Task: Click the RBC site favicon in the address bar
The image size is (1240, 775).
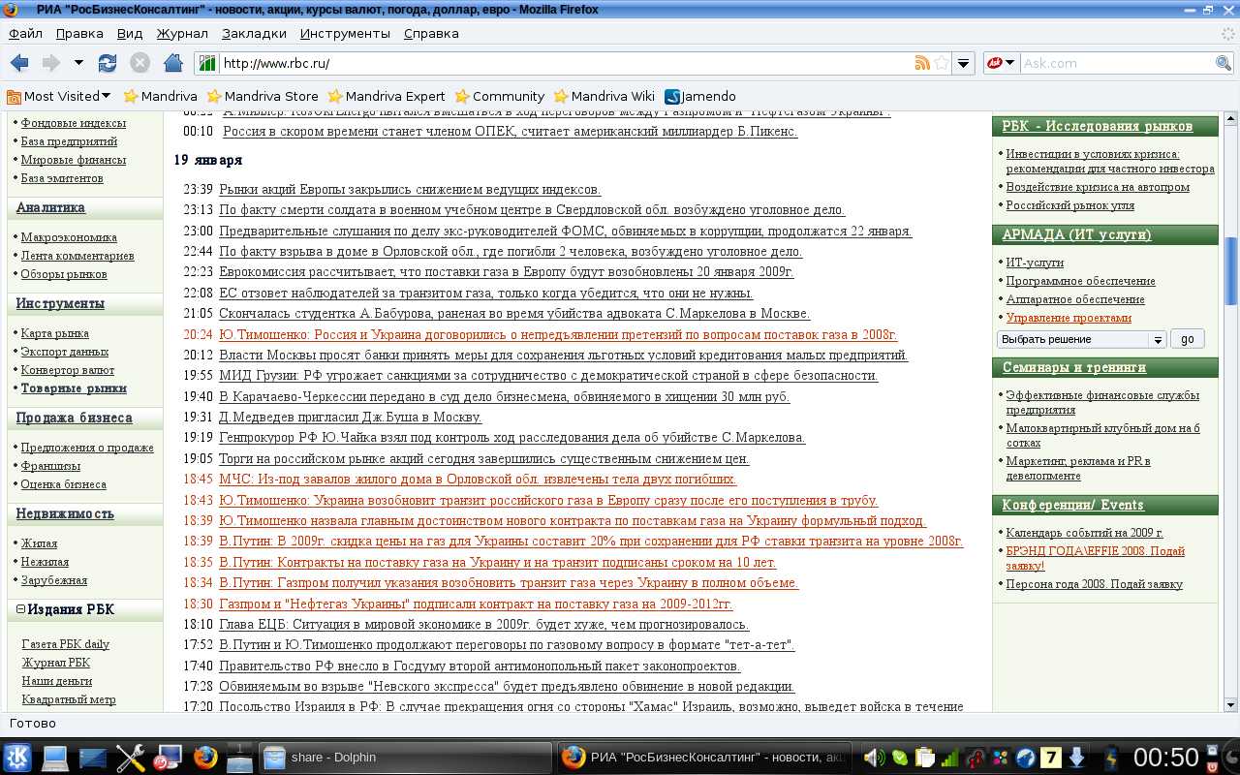Action: 206,63
